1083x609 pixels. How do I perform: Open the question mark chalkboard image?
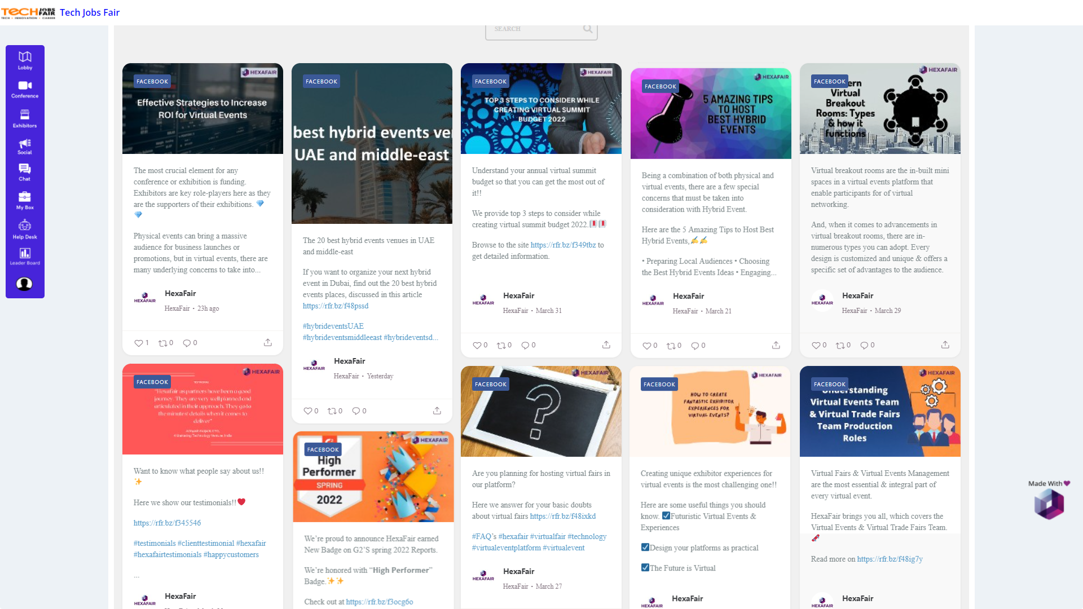coord(541,411)
